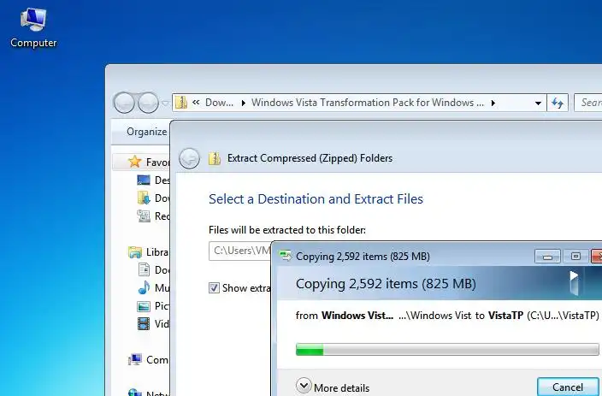
Task: Select Downloads folder in Favorites sidebar
Action: [x=154, y=198]
